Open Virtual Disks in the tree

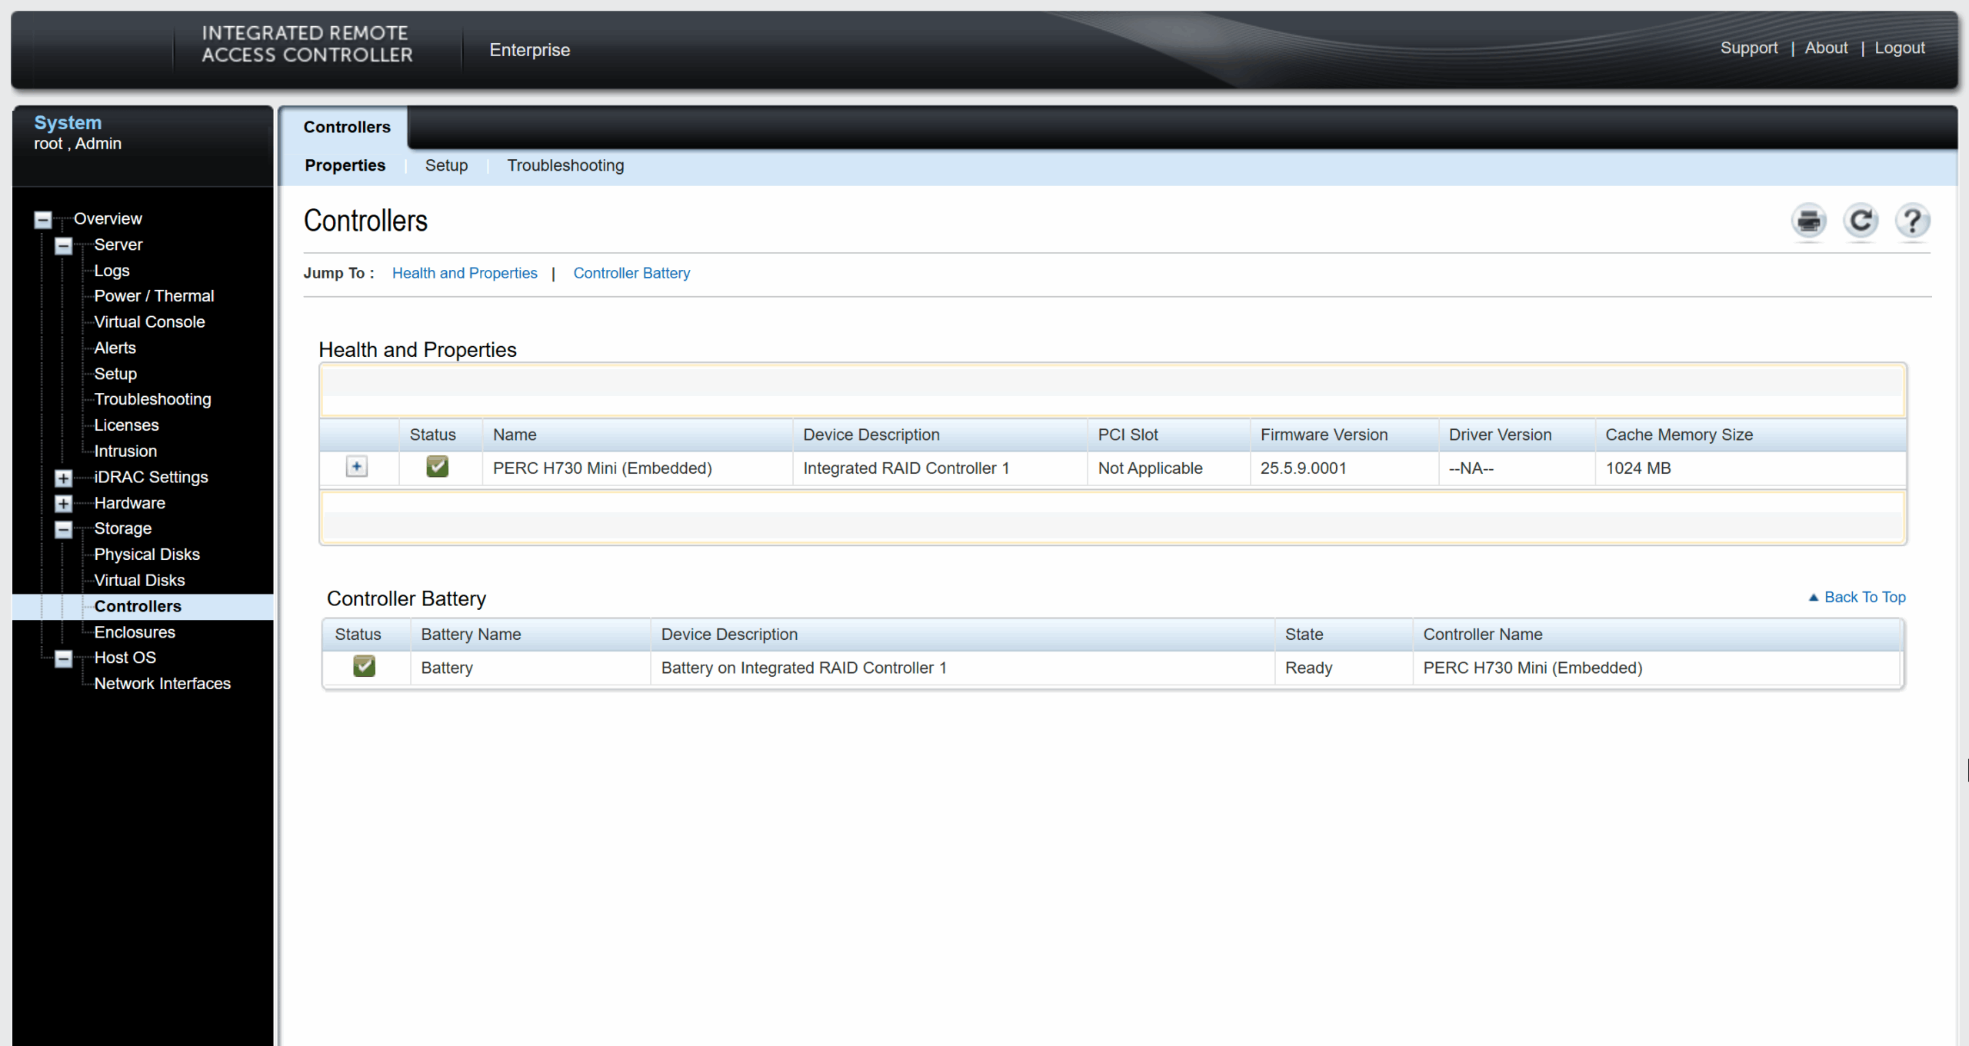tap(139, 581)
